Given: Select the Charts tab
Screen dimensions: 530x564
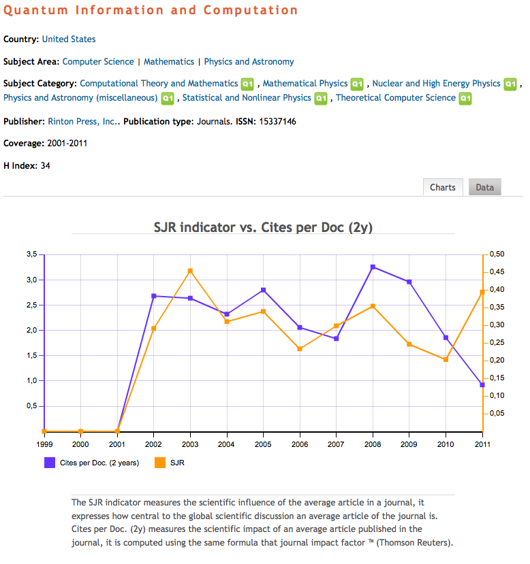Looking at the screenshot, I should tap(443, 187).
